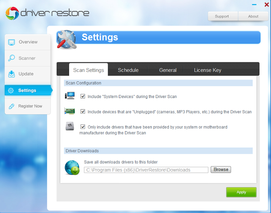This screenshot has height=213, width=271.
Task: Open the General tab
Action: coord(168,70)
